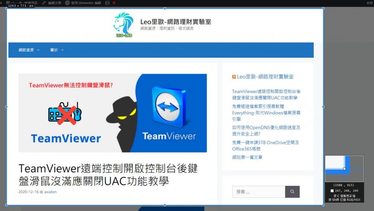The image size is (374, 211).
Task: Click the 編輯文章 admin bar item
Action: pyautogui.click(x=51, y=3)
